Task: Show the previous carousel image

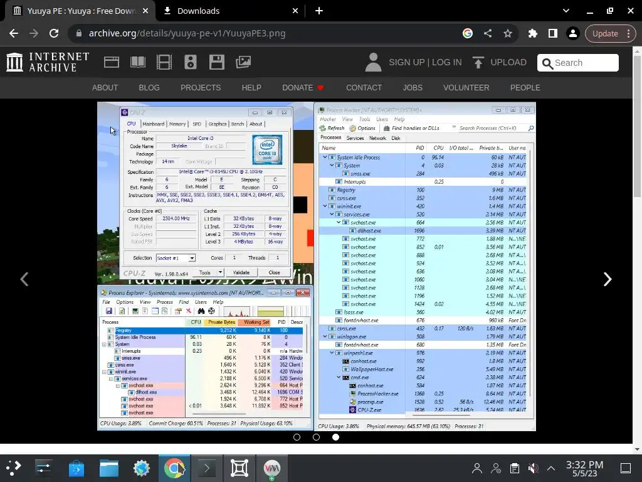Action: click(24, 279)
